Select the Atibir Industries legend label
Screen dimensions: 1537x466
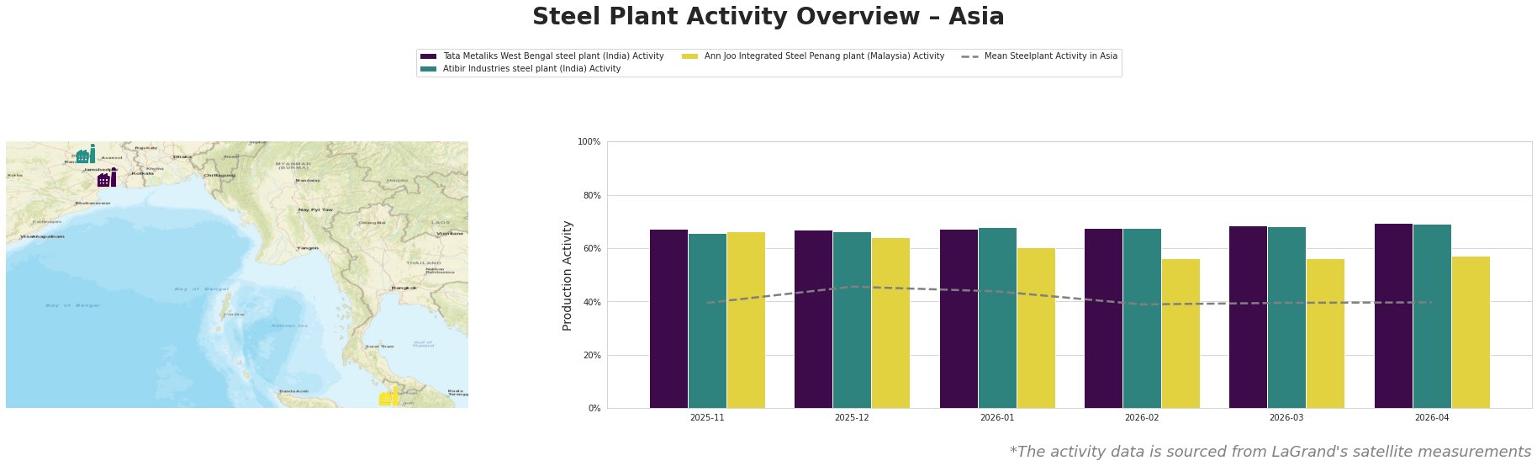[531, 69]
